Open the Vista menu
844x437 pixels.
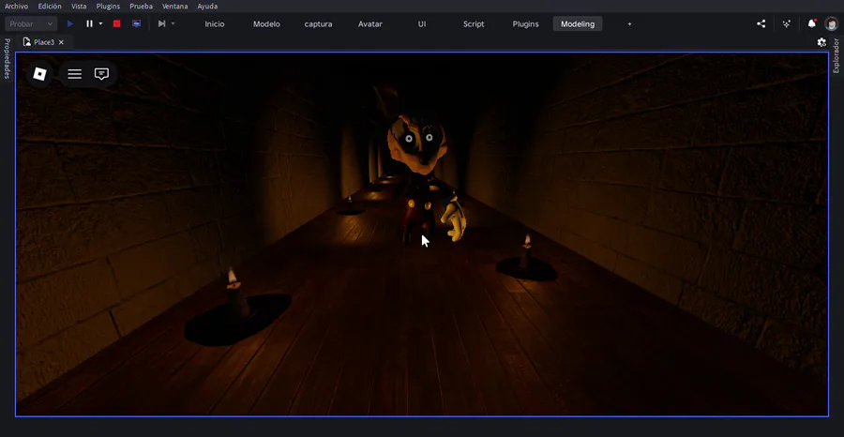coord(79,7)
